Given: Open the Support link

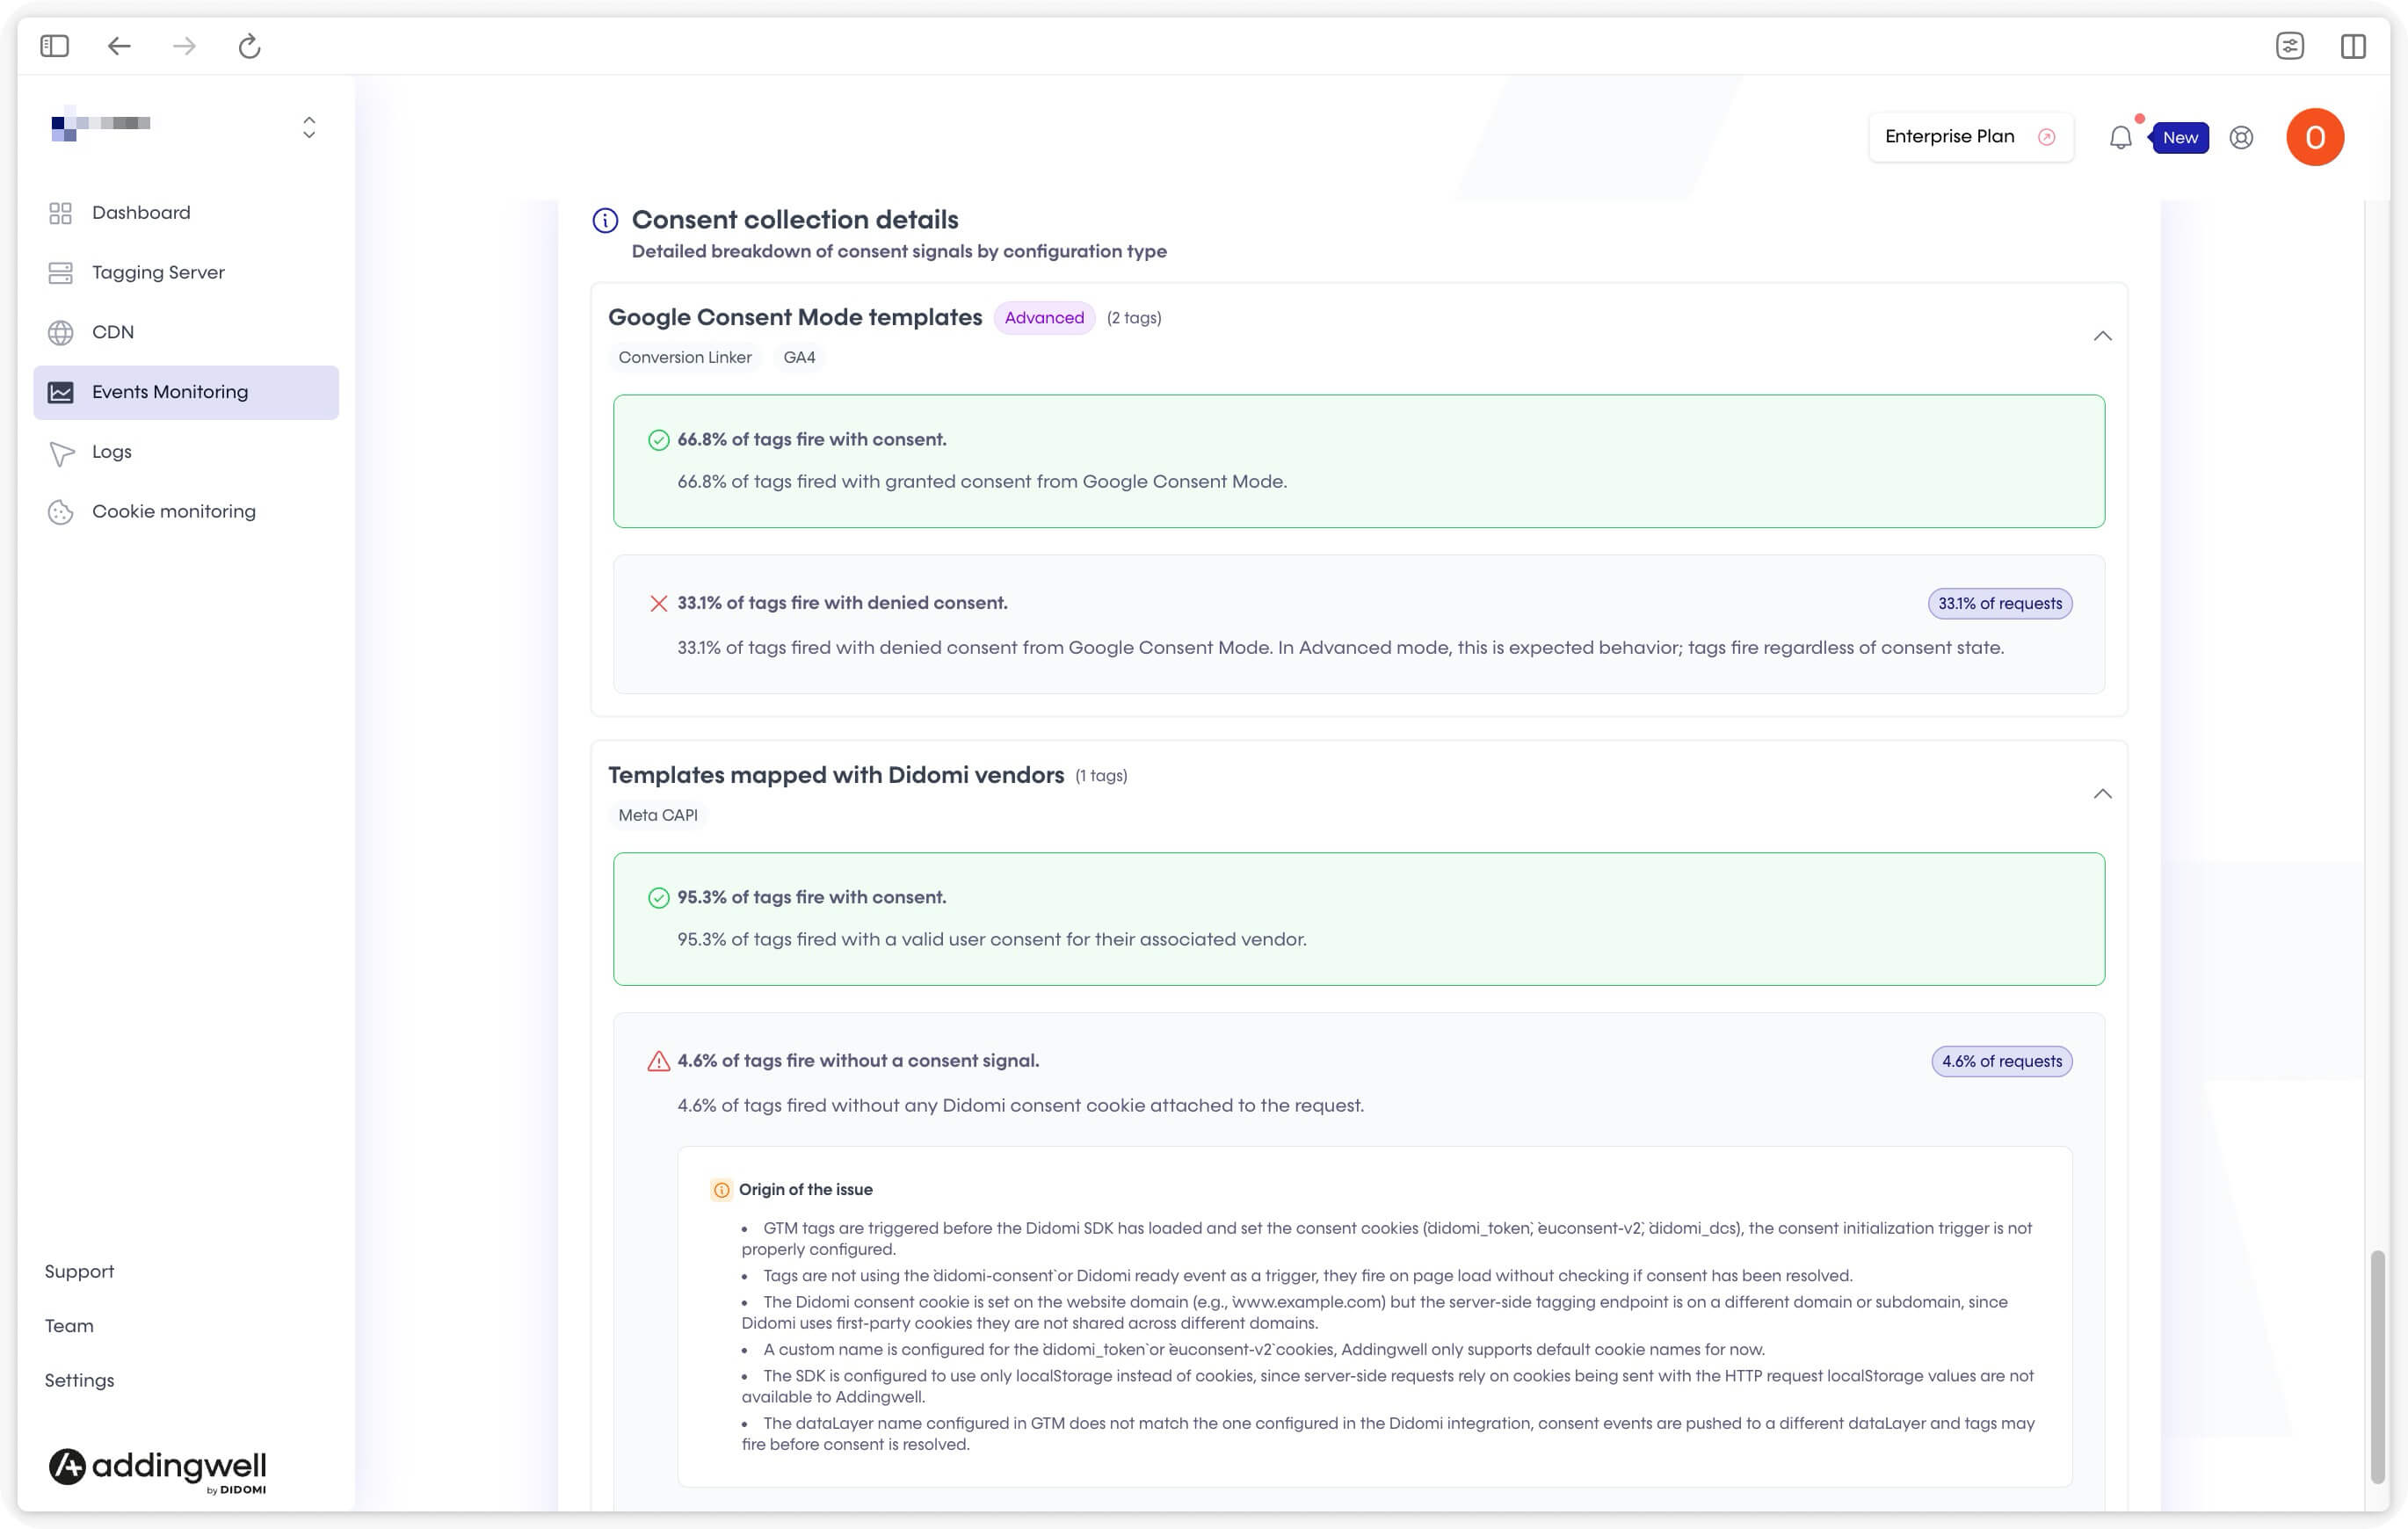Looking at the screenshot, I should tap(79, 1271).
